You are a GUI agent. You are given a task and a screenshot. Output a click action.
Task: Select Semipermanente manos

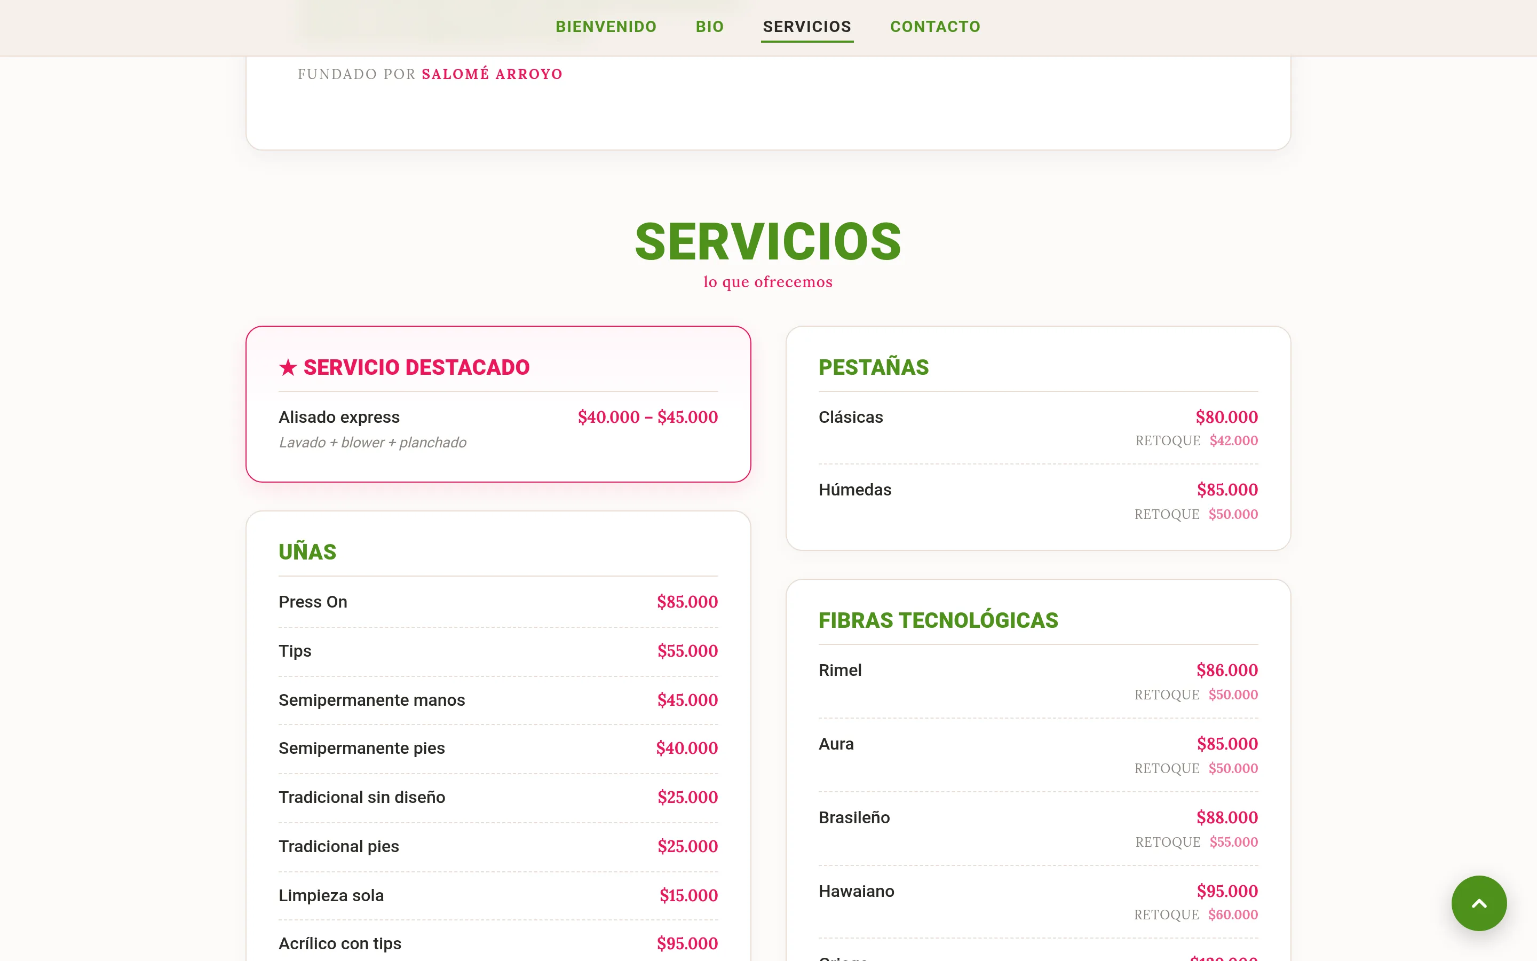pyautogui.click(x=371, y=700)
